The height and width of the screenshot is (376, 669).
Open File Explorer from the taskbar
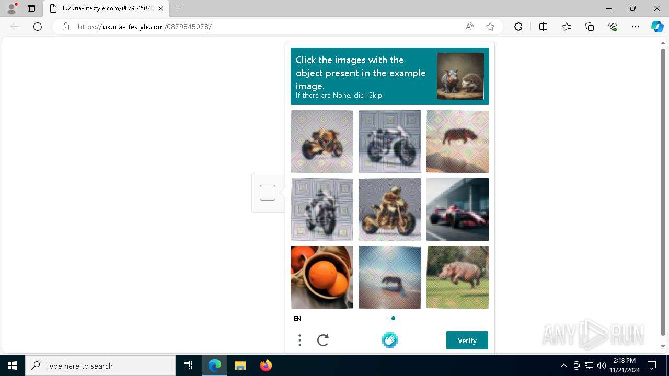pos(240,366)
